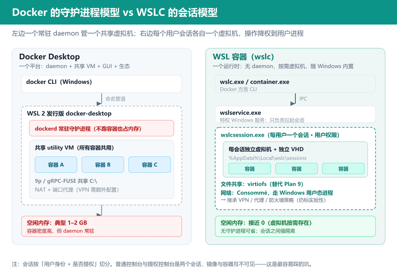
Task: Select the text "一个运行时：无 daemon，按需虚拟机"
Action: 283,66
